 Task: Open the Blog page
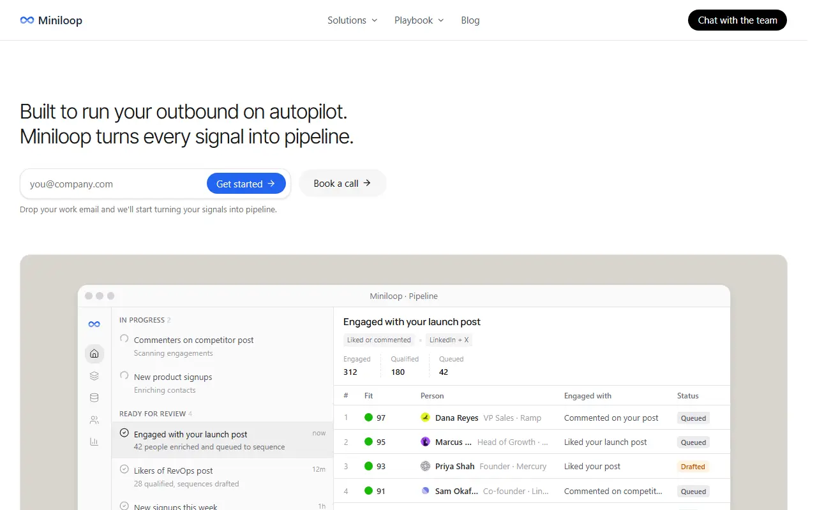tap(470, 20)
